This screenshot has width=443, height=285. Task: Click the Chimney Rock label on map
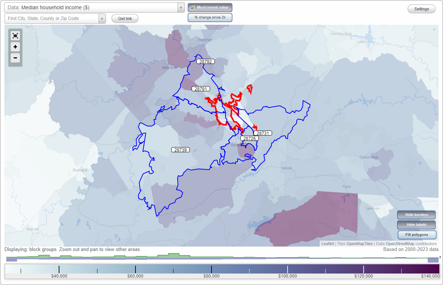[x=341, y=34]
